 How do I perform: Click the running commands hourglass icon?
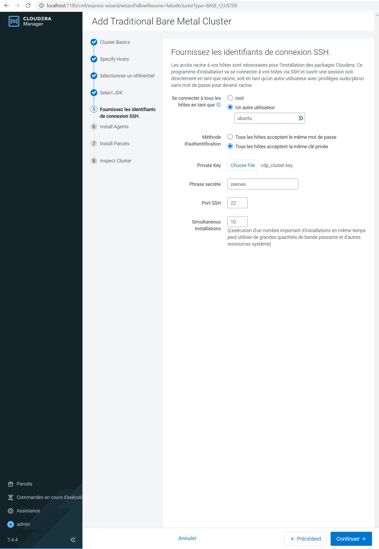11,497
